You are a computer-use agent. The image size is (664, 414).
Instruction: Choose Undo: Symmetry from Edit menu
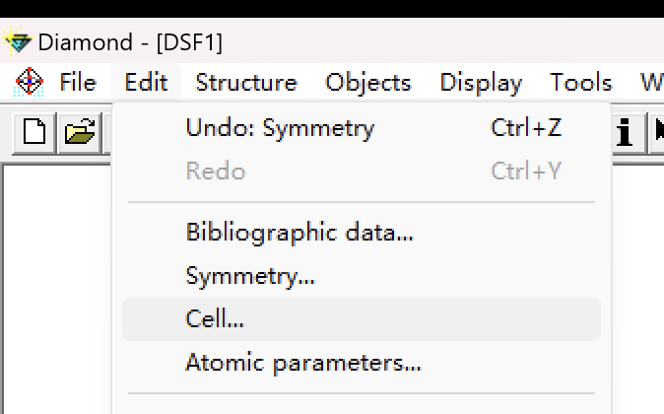[x=280, y=128]
